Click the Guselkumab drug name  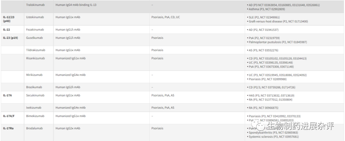34,38
